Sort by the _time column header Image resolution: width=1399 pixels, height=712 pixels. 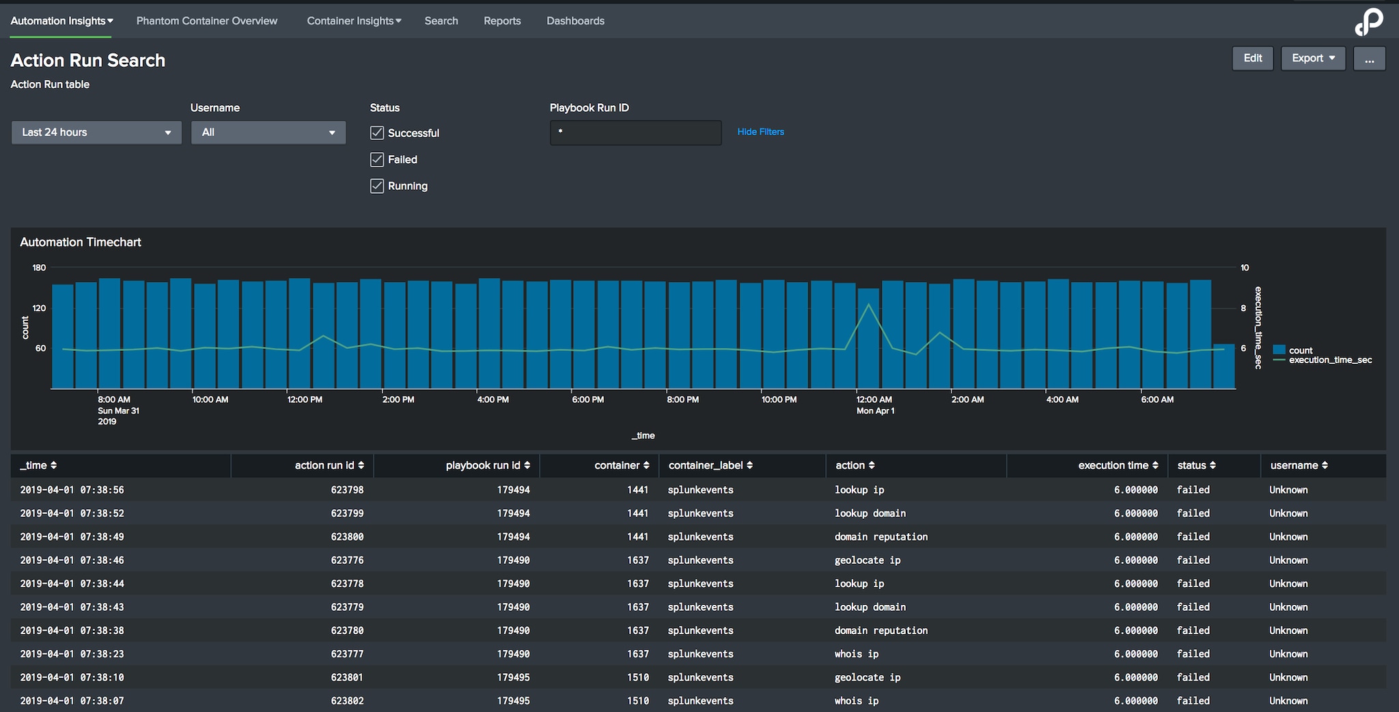[38, 466]
